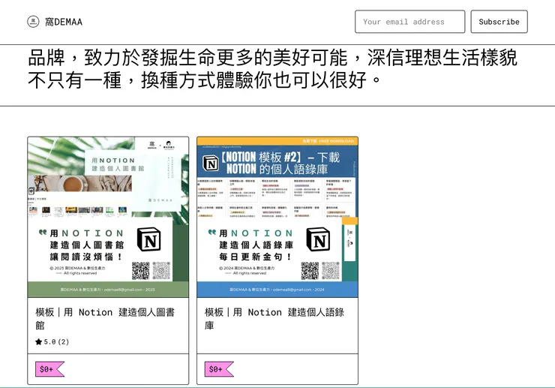
Task: Open the 模板｜用 Notion 建造個人圖書館 title link
Action: [x=105, y=318]
